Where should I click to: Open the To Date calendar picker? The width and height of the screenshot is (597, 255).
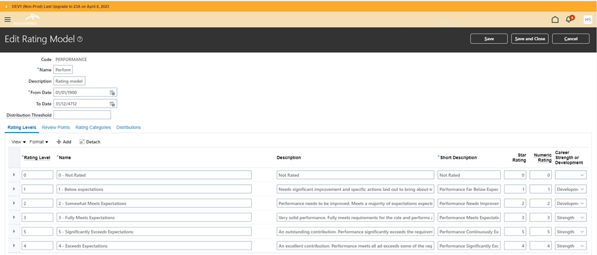tap(112, 104)
